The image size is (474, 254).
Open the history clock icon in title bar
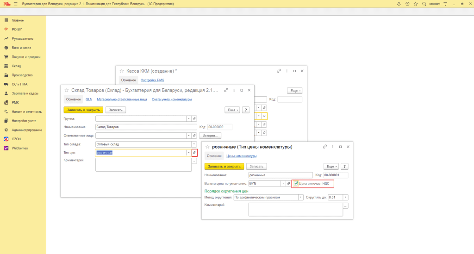click(407, 4)
